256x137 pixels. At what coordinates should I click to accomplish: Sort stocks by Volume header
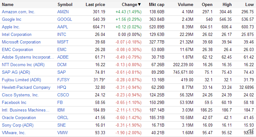click(185, 5)
